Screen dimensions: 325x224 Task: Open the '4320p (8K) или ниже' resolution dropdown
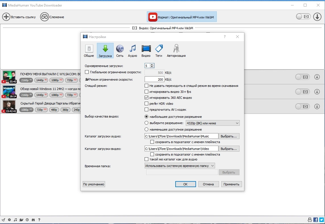[213, 123]
